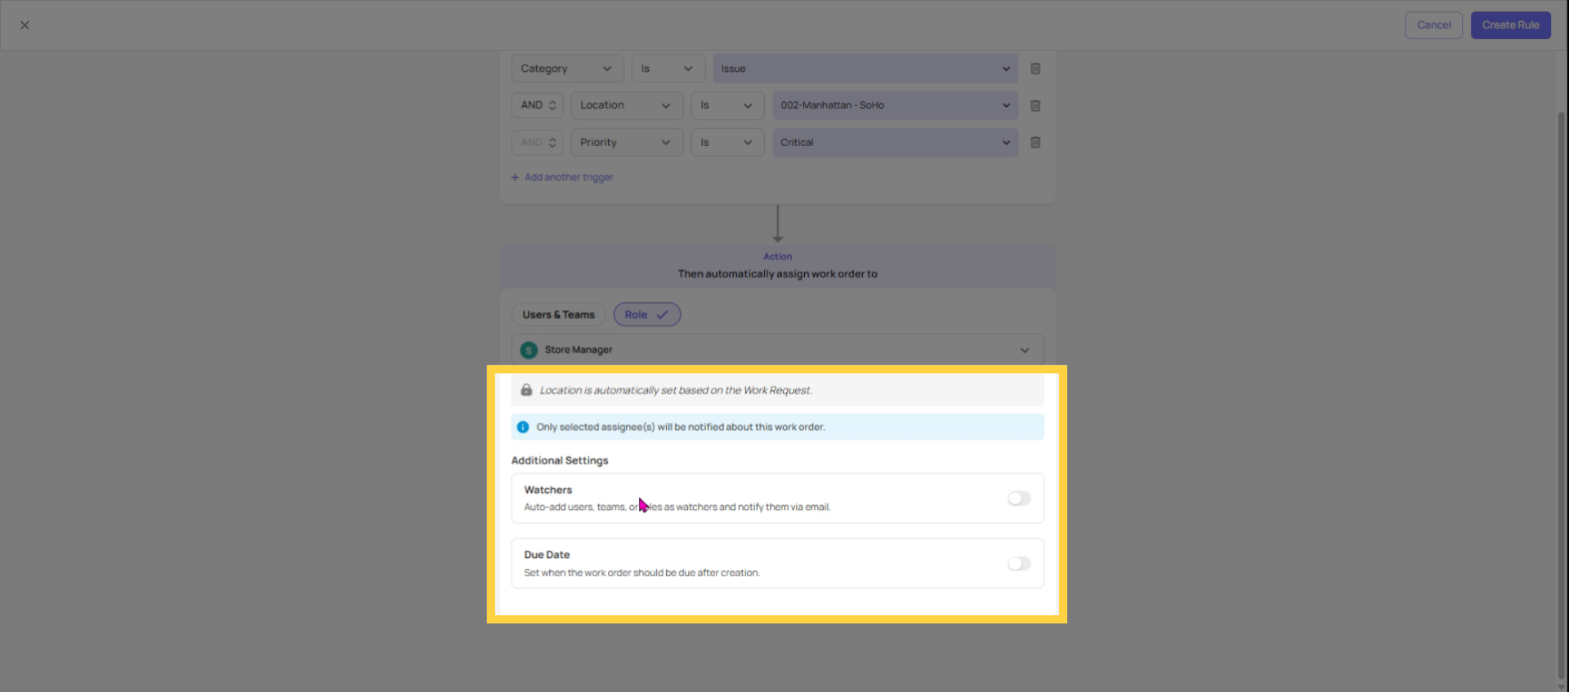
Task: Close the rule editor with X icon
Action: click(25, 25)
